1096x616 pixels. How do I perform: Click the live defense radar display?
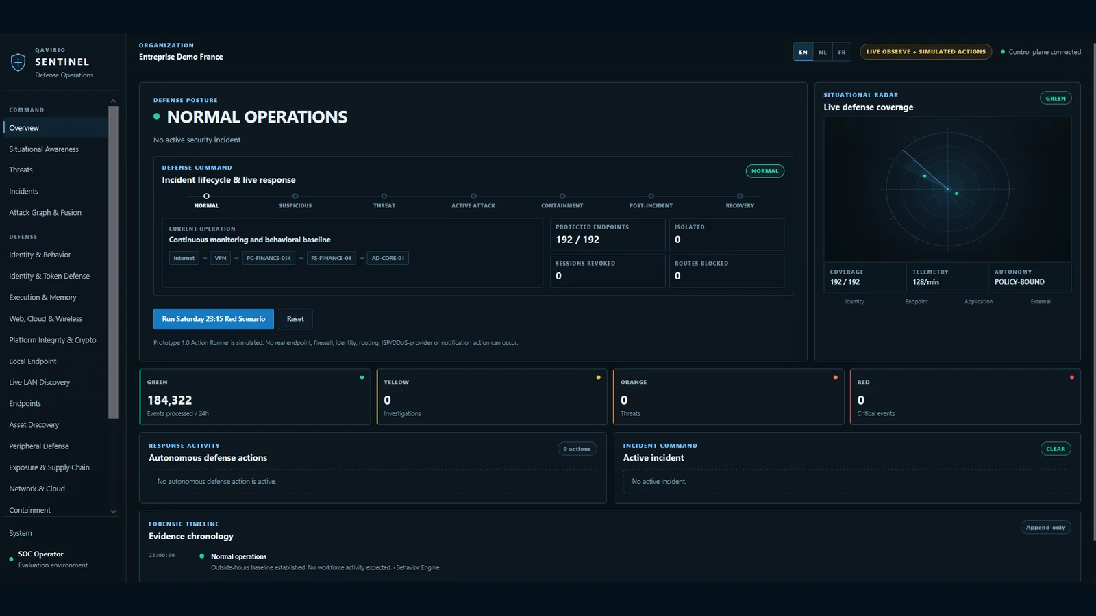[x=947, y=189]
